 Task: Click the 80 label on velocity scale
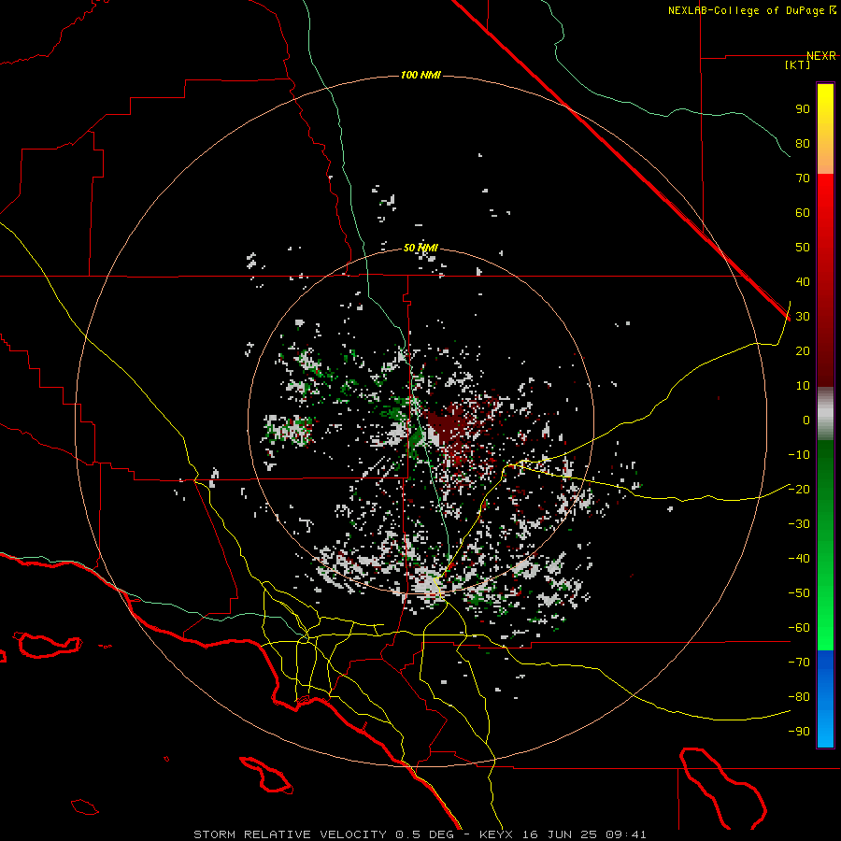pyautogui.click(x=803, y=144)
